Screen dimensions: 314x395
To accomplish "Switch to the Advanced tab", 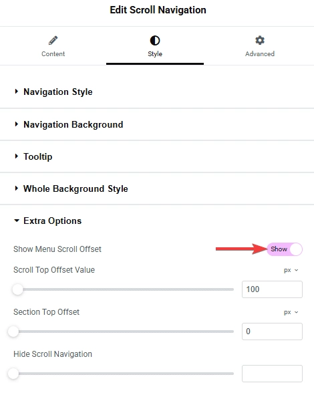I will (x=260, y=47).
